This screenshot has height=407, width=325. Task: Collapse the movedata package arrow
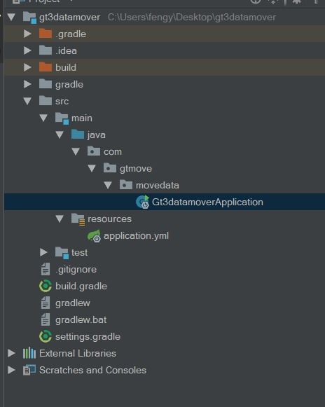108,185
